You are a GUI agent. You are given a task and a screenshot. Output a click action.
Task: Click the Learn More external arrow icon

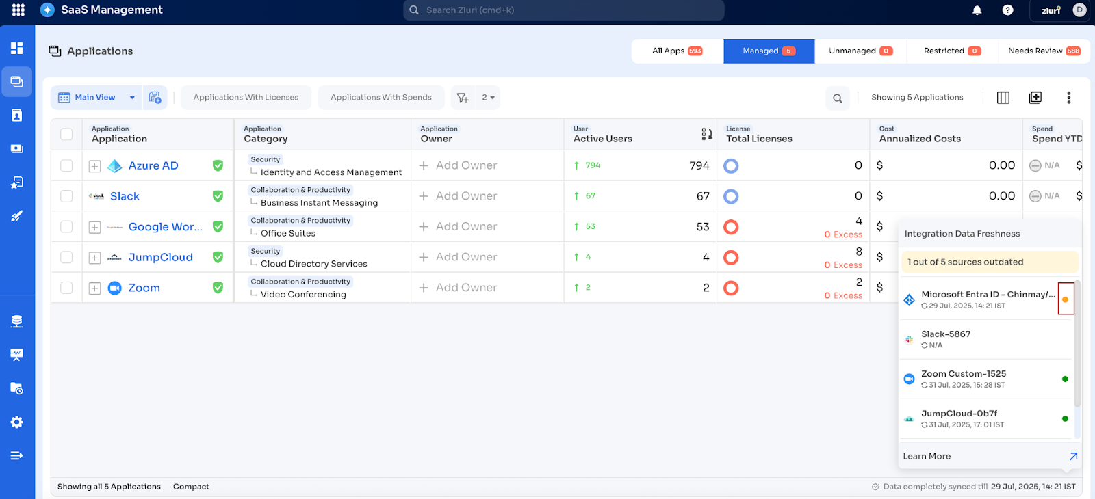pos(1073,457)
